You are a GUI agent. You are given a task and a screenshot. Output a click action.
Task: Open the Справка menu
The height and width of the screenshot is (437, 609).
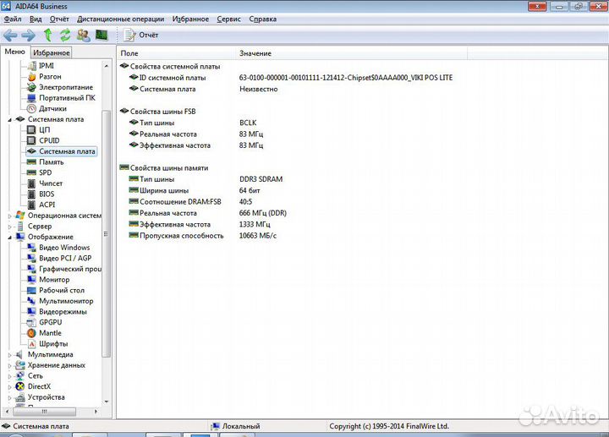(x=262, y=19)
